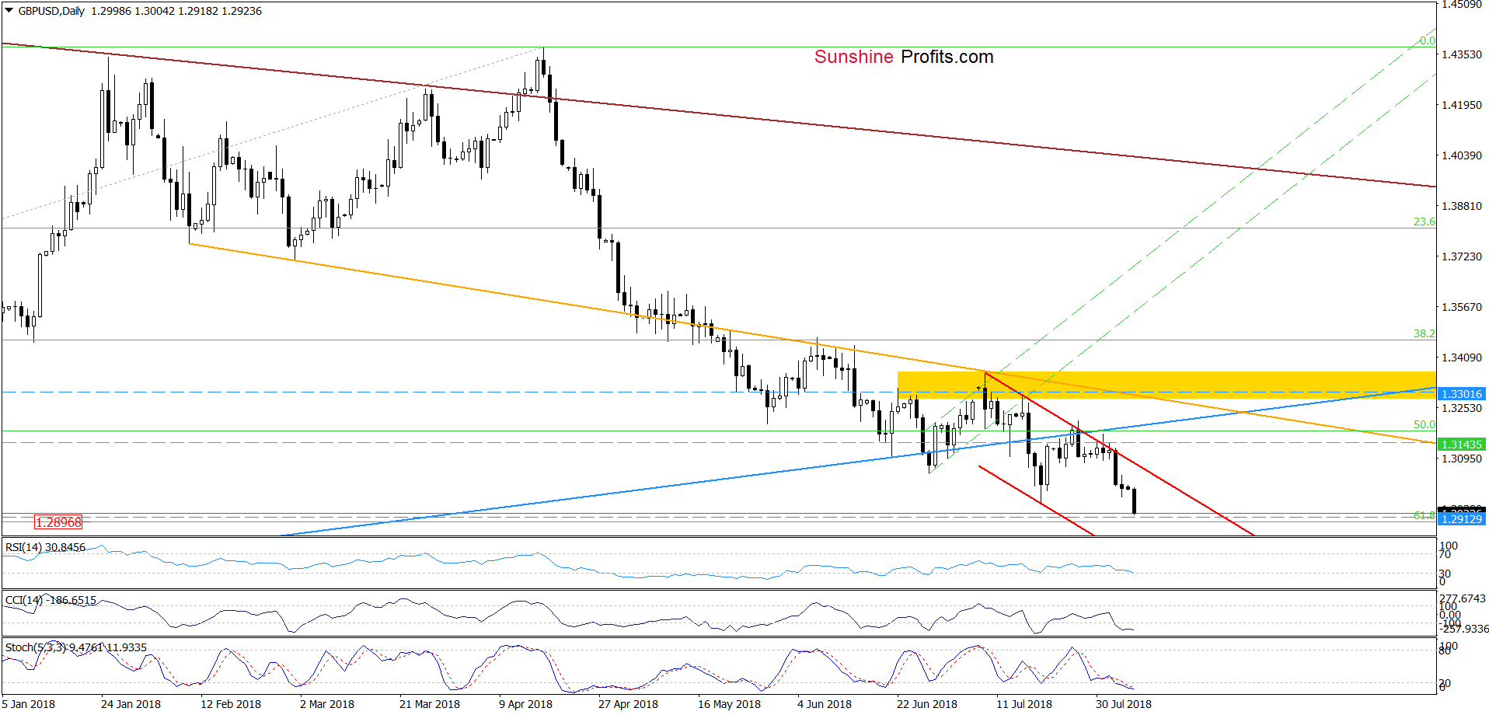Screen dimensions: 1489x715
Task: Click the green 1.31435 price tag
Action: coord(1462,445)
